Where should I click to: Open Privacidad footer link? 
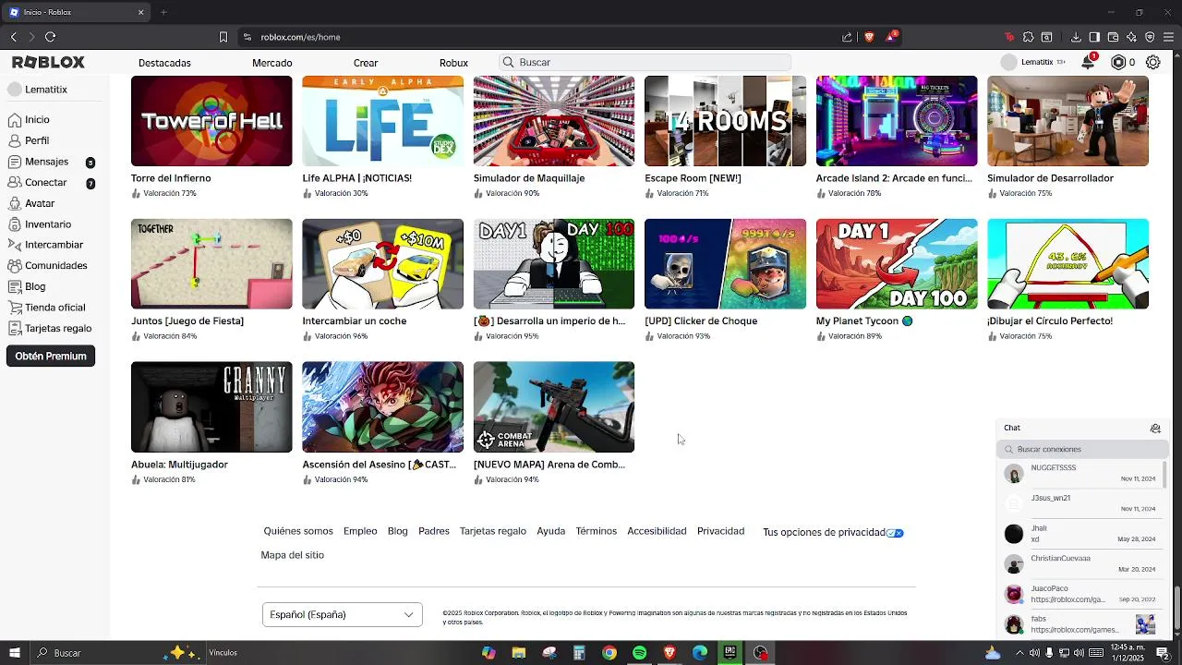720,531
